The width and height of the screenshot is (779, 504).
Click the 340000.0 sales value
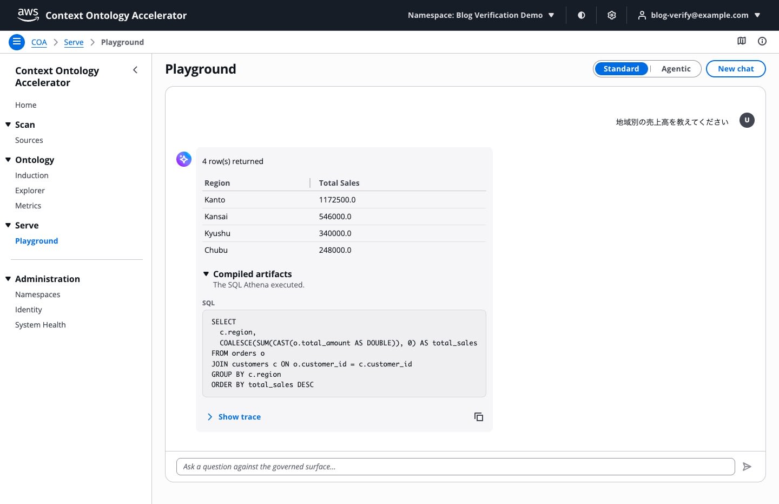(x=335, y=233)
